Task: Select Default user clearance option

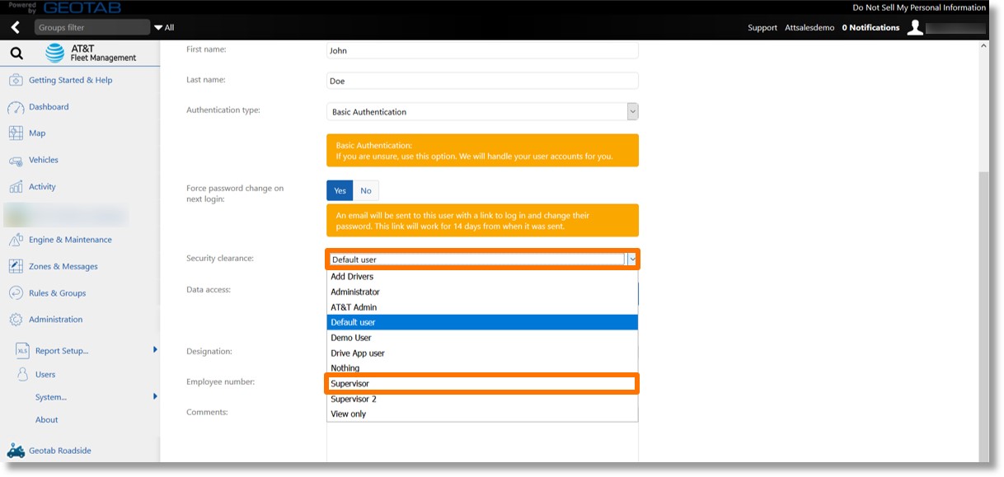Action: click(482, 322)
